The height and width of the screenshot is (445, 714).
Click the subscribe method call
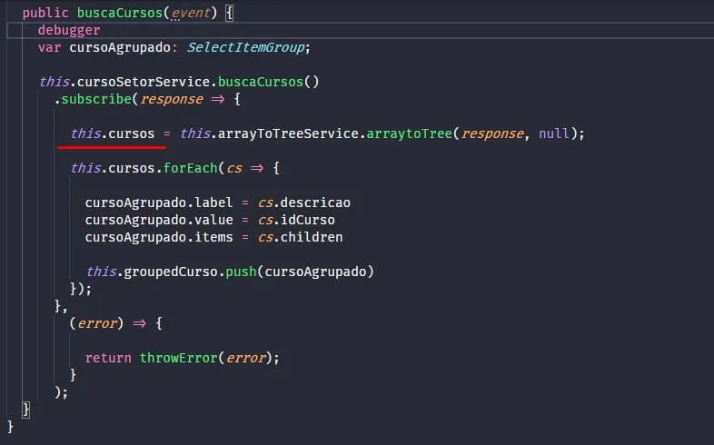point(96,99)
